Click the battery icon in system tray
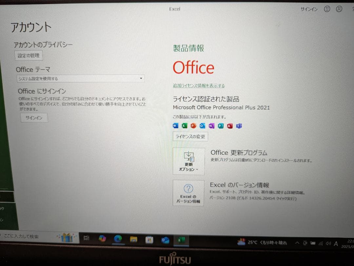 [313, 243]
